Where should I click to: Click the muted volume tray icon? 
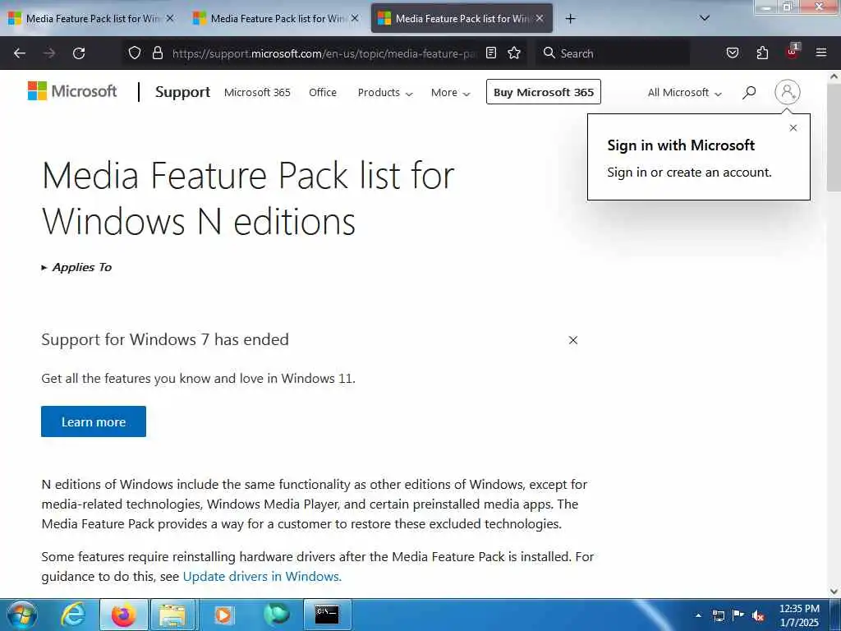pyautogui.click(x=758, y=615)
